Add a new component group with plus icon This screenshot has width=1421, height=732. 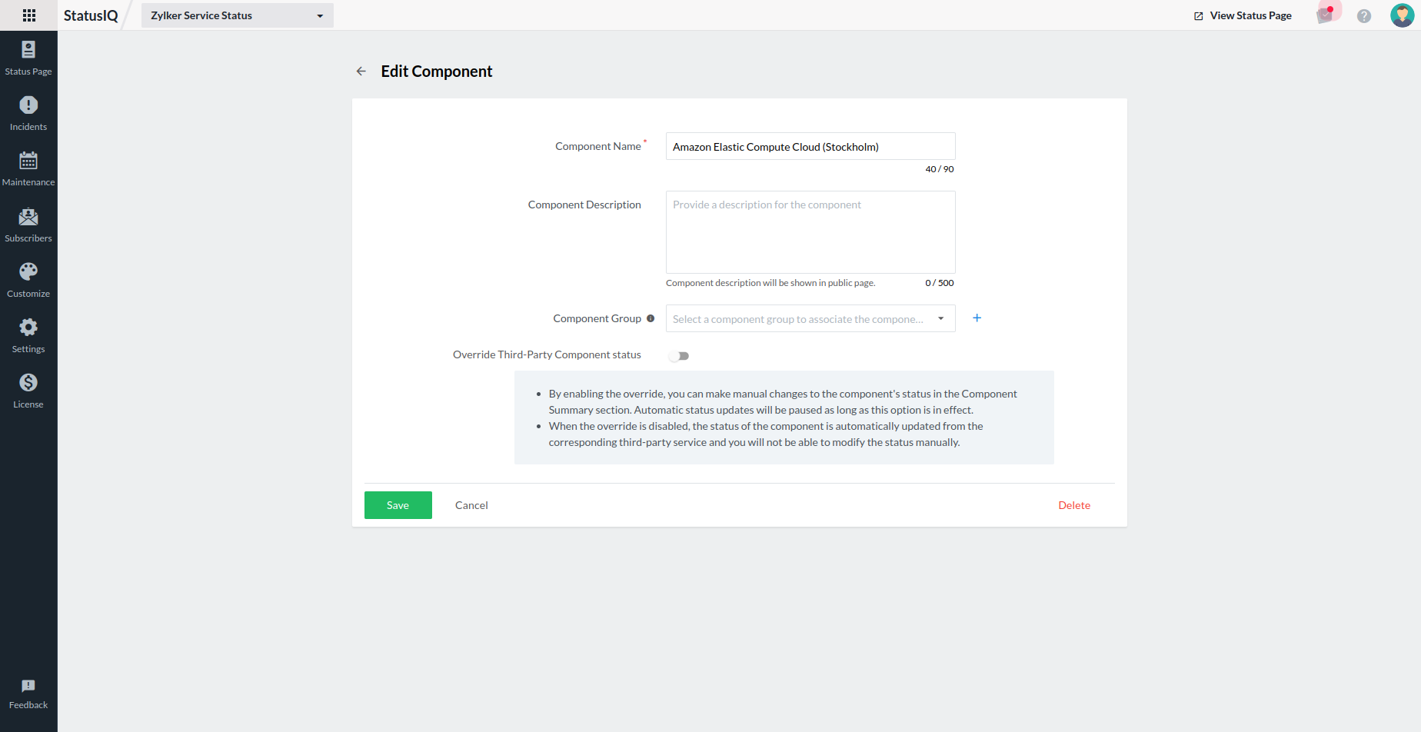(x=977, y=318)
